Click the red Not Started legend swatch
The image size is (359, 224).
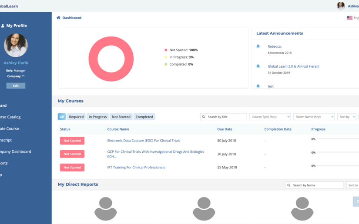click(x=166, y=50)
